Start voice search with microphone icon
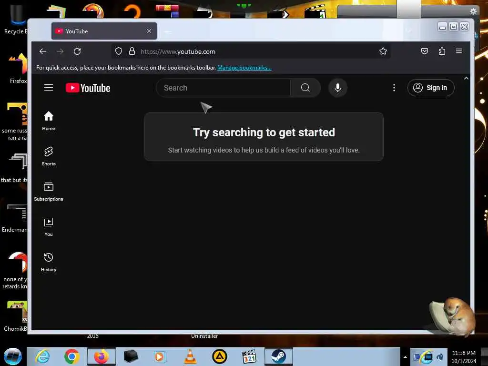Screen dimensions: 488x366 pyautogui.click(x=338, y=88)
